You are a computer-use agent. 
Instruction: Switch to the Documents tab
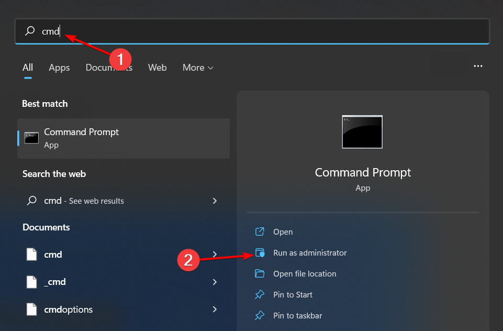tap(108, 68)
